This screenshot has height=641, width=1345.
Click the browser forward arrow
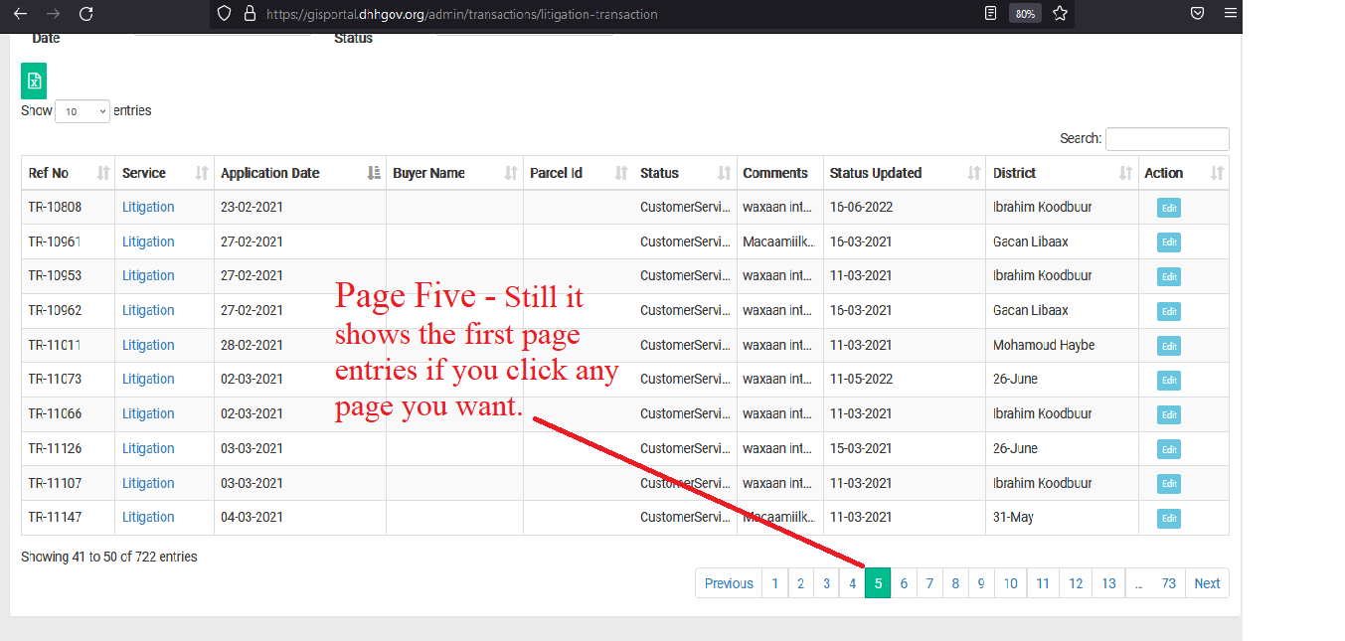pyautogui.click(x=53, y=14)
